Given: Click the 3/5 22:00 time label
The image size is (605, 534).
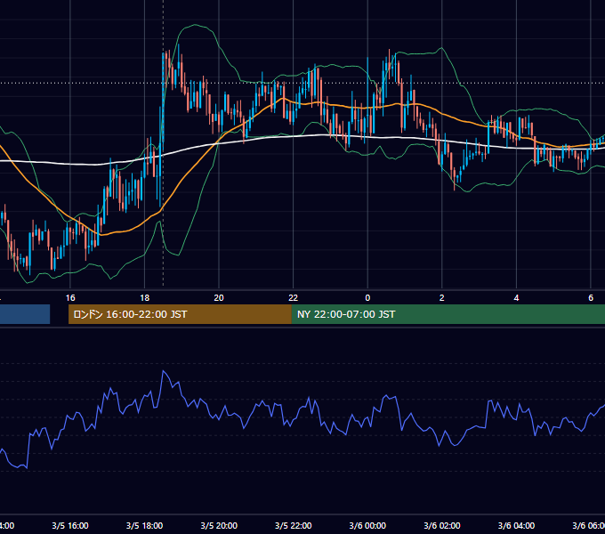Looking at the screenshot, I should tap(294, 525).
